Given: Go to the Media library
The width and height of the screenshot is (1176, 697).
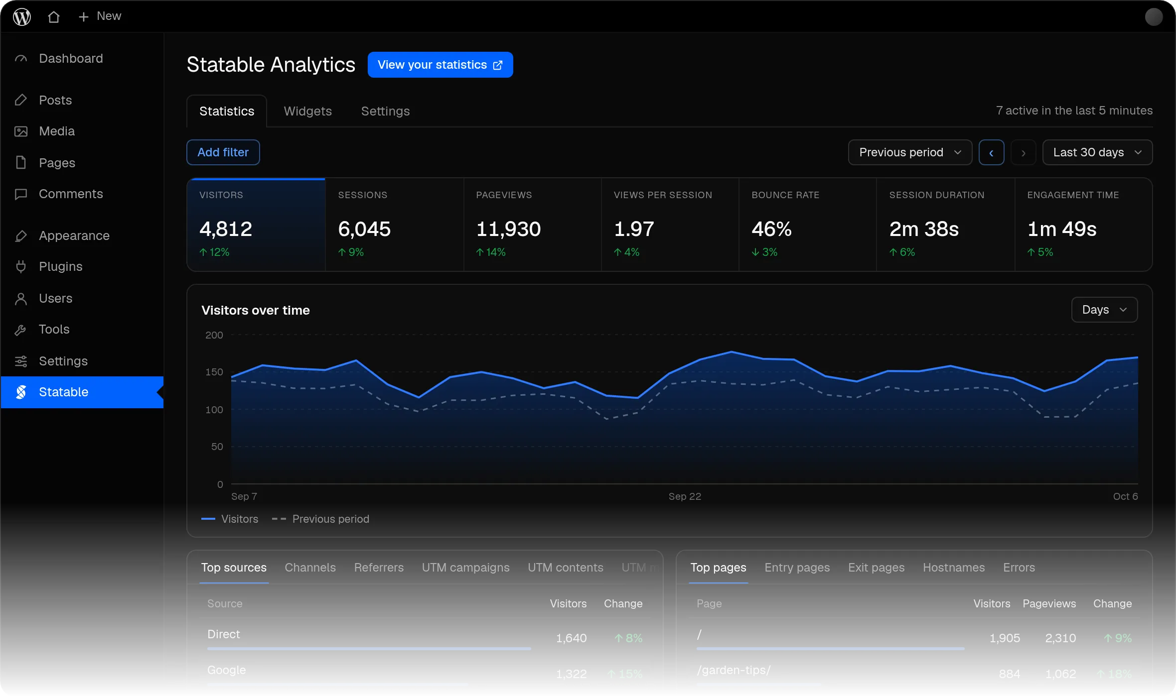Looking at the screenshot, I should pos(82,131).
